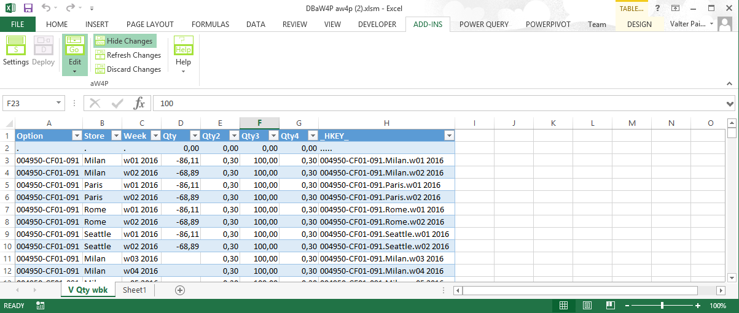Switch to the POWERPIVOT tab
The image size is (739, 313).
click(x=548, y=25)
